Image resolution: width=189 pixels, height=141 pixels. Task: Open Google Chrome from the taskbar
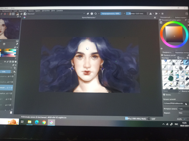44,122
